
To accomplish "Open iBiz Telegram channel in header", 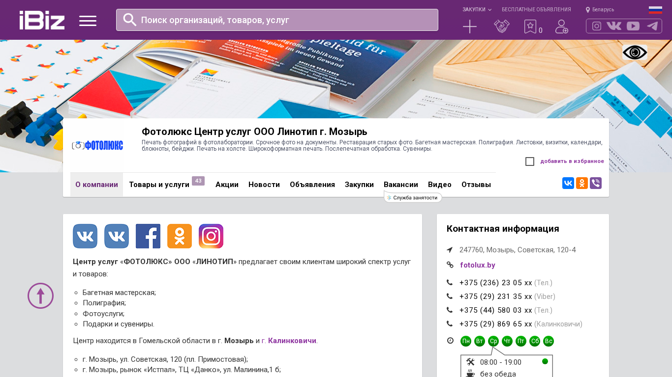I will pos(652,26).
